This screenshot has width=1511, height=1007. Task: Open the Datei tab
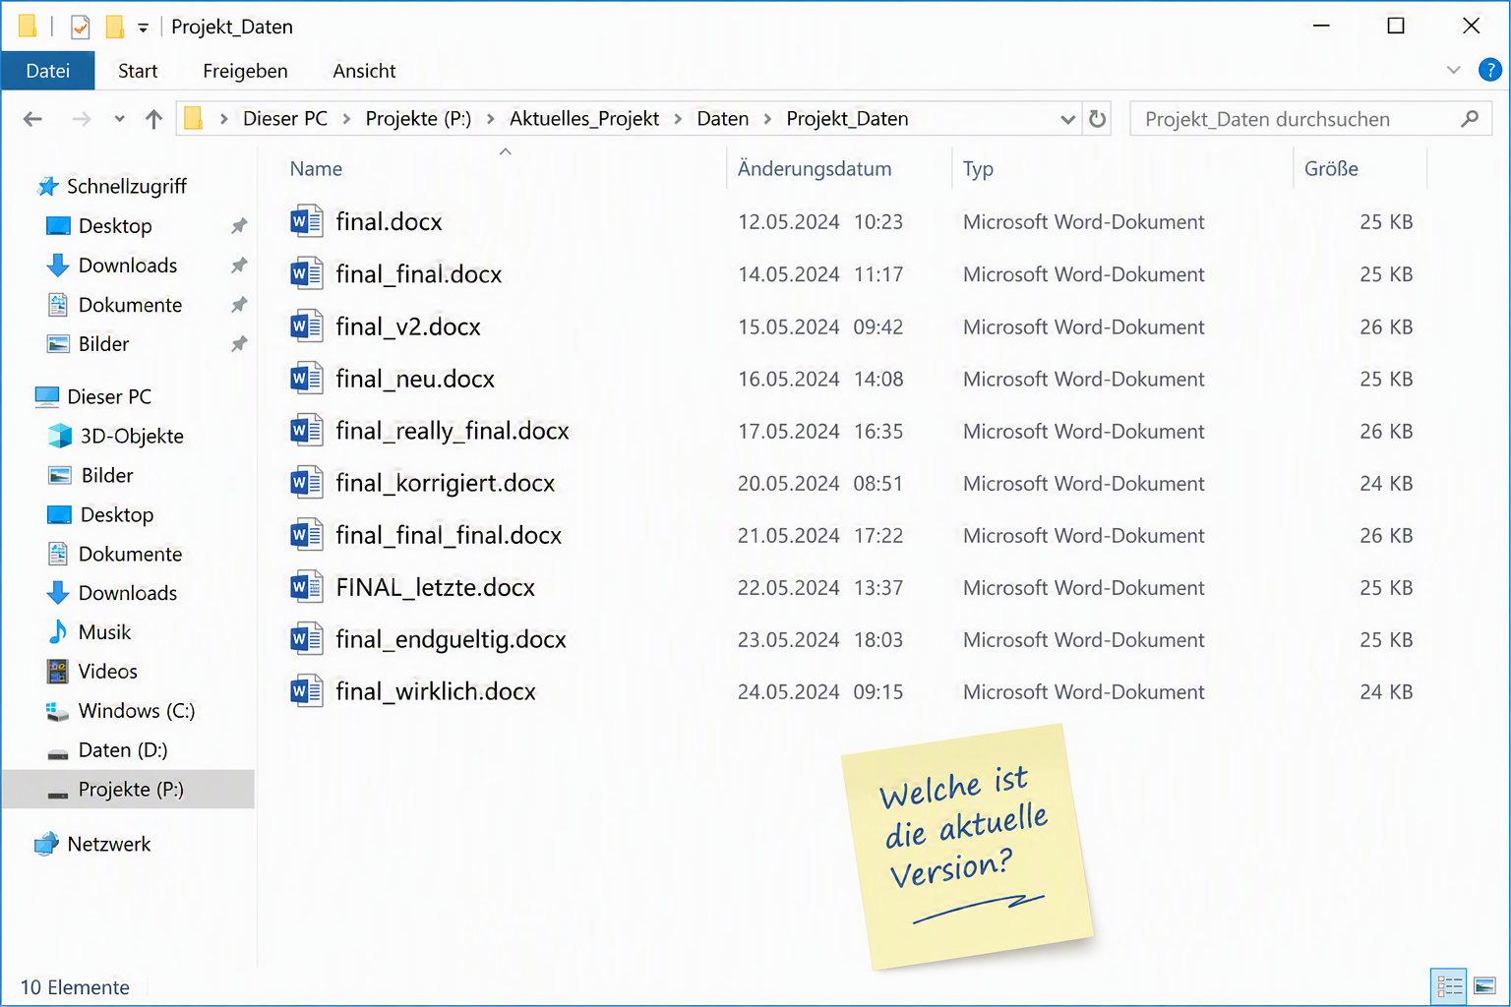(48, 71)
